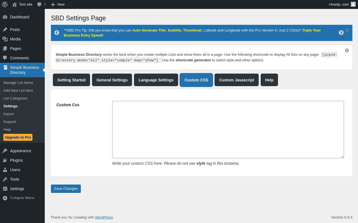The width and height of the screenshot is (358, 223).
Task: Click the Pages icon in sidebar
Action: pyautogui.click(x=5, y=49)
